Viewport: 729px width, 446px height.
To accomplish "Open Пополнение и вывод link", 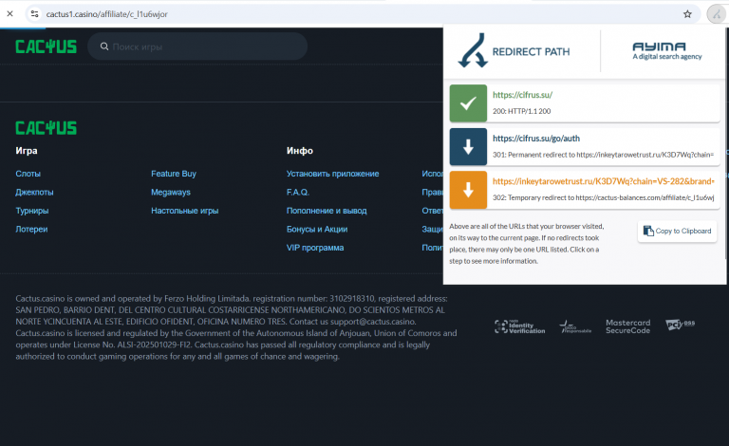I will pyautogui.click(x=327, y=211).
